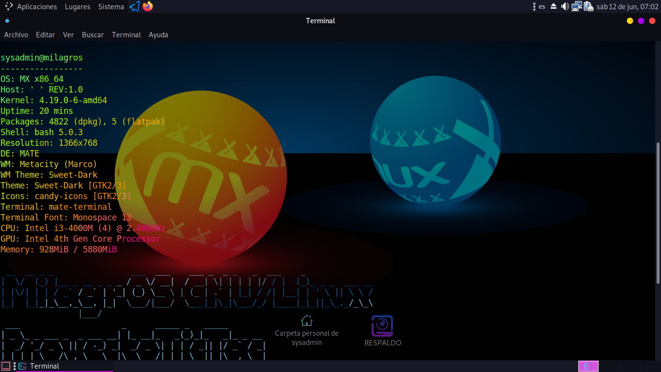This screenshot has width=661, height=372.
Task: Click the date and time clock
Action: 628,6
